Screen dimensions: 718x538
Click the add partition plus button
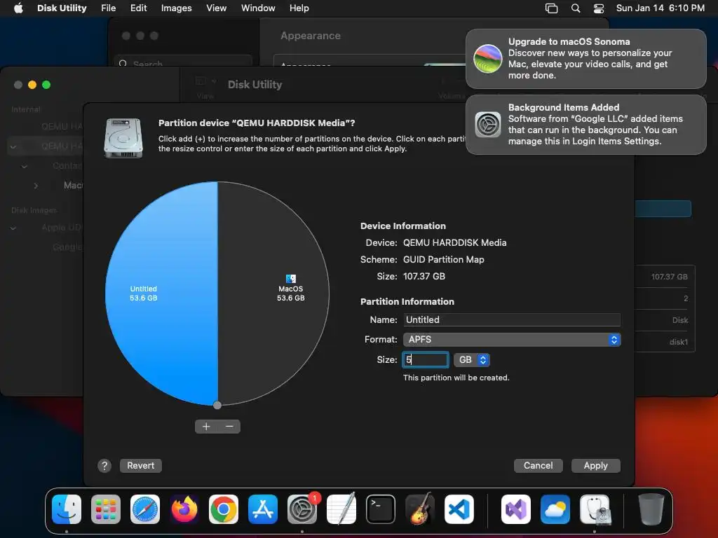[x=206, y=427]
